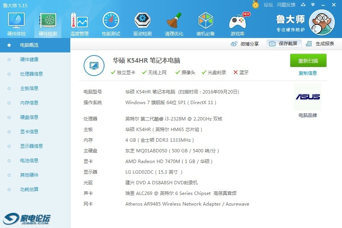Open 驱动检测 driver detection

tap(142, 24)
